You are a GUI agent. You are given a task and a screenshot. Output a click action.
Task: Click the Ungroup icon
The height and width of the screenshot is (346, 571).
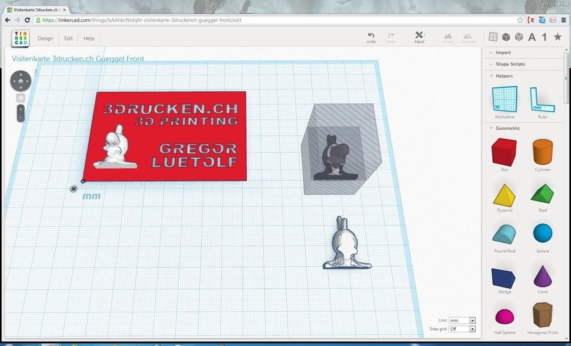point(468,38)
